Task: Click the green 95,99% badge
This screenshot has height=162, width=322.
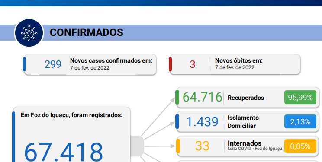Action: pyautogui.click(x=300, y=97)
